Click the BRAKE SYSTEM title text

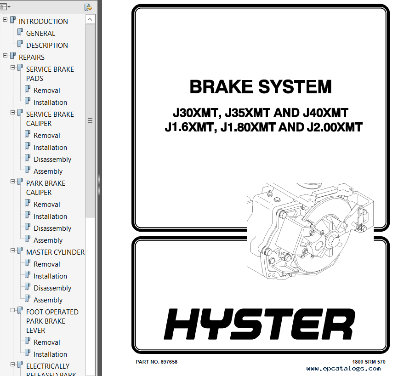click(x=261, y=86)
